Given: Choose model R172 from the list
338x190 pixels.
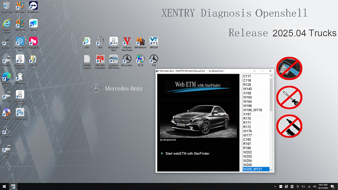Looking at the screenshot, I should point(247,127).
